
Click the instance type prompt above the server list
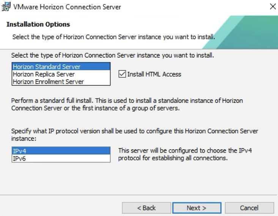(x=113, y=55)
